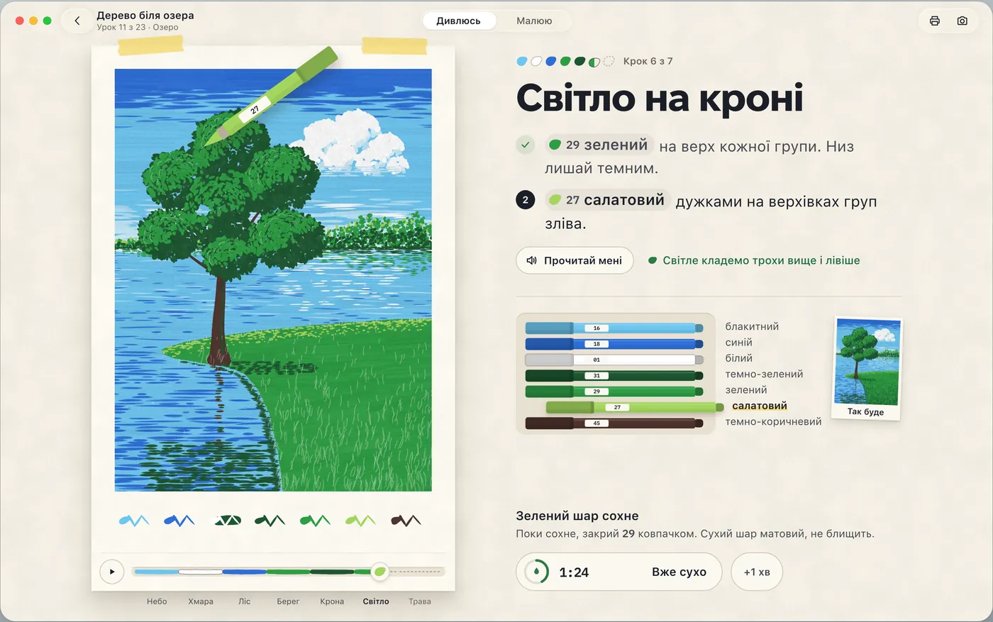
Task: Add one minute with +1 хв
Action: pyautogui.click(x=757, y=572)
